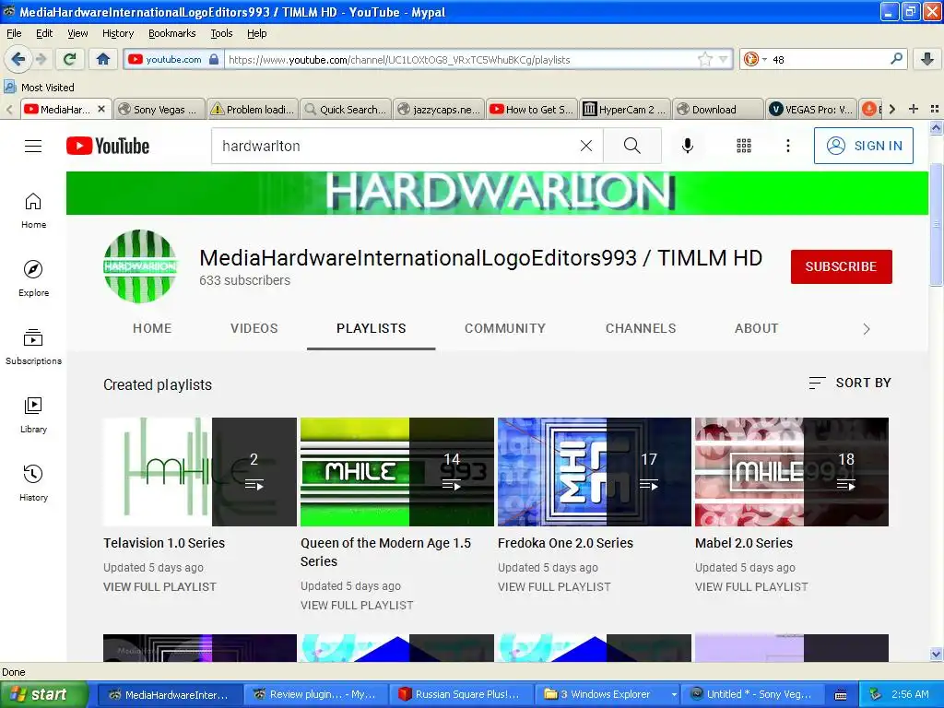Open the URL bar history dropdown
The height and width of the screenshot is (708, 944).
(723, 59)
